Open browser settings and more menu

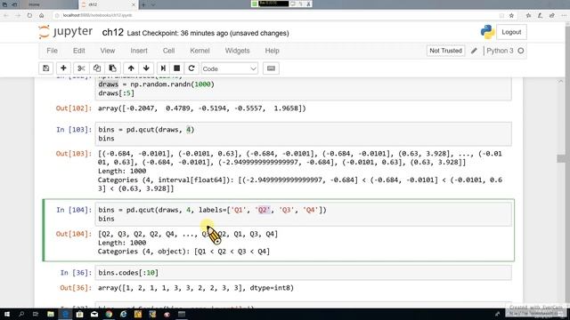(564, 15)
